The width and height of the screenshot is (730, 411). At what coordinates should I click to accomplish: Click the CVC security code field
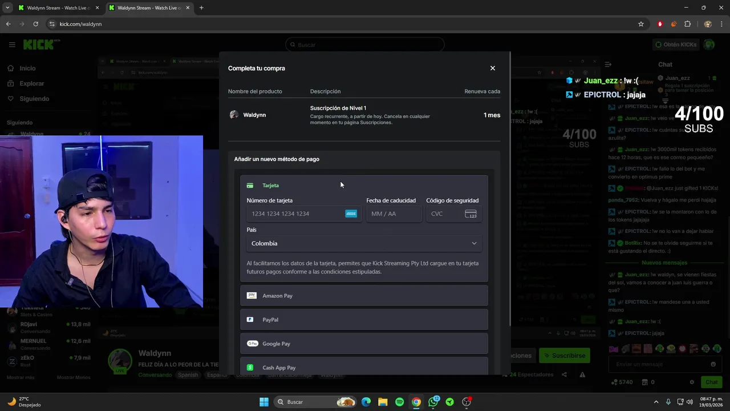(x=453, y=213)
